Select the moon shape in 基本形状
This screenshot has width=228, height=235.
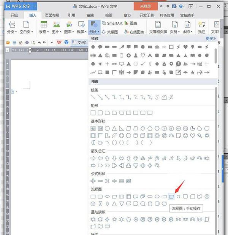[93, 143]
